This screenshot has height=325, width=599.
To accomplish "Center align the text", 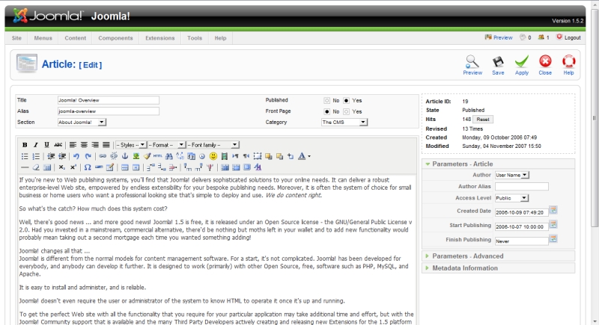I will (84, 145).
